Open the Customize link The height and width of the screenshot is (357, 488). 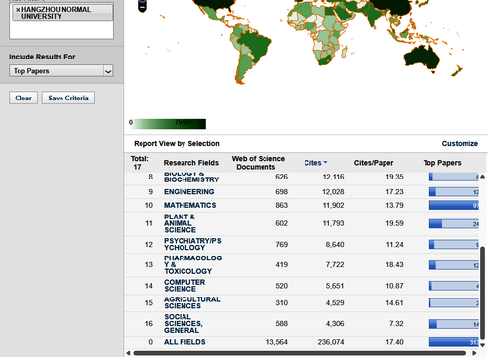(460, 143)
